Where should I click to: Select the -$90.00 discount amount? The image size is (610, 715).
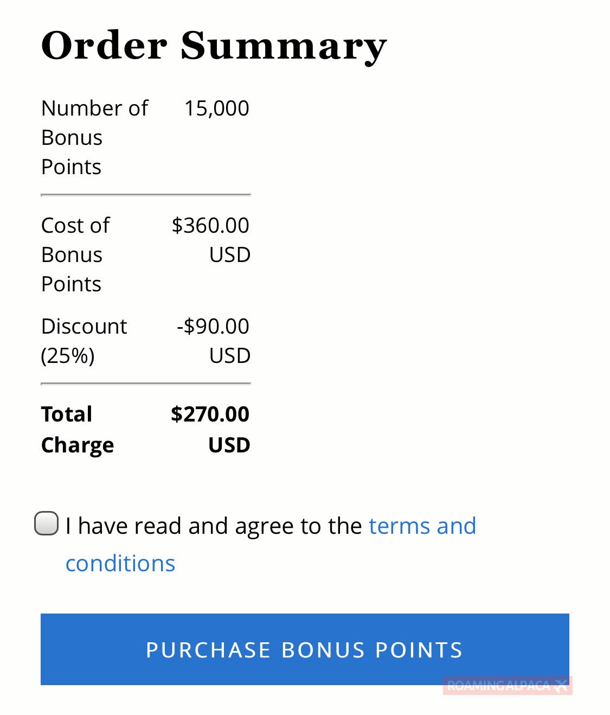[213, 326]
